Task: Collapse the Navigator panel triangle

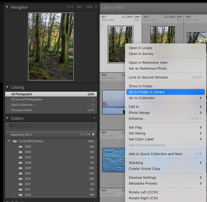Action: tap(7, 7)
